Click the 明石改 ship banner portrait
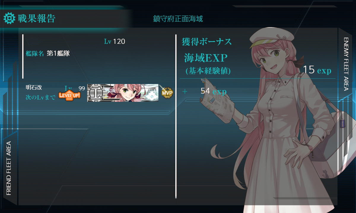 pos(123,93)
